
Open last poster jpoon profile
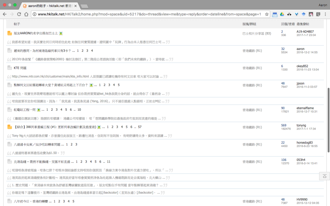300,83
